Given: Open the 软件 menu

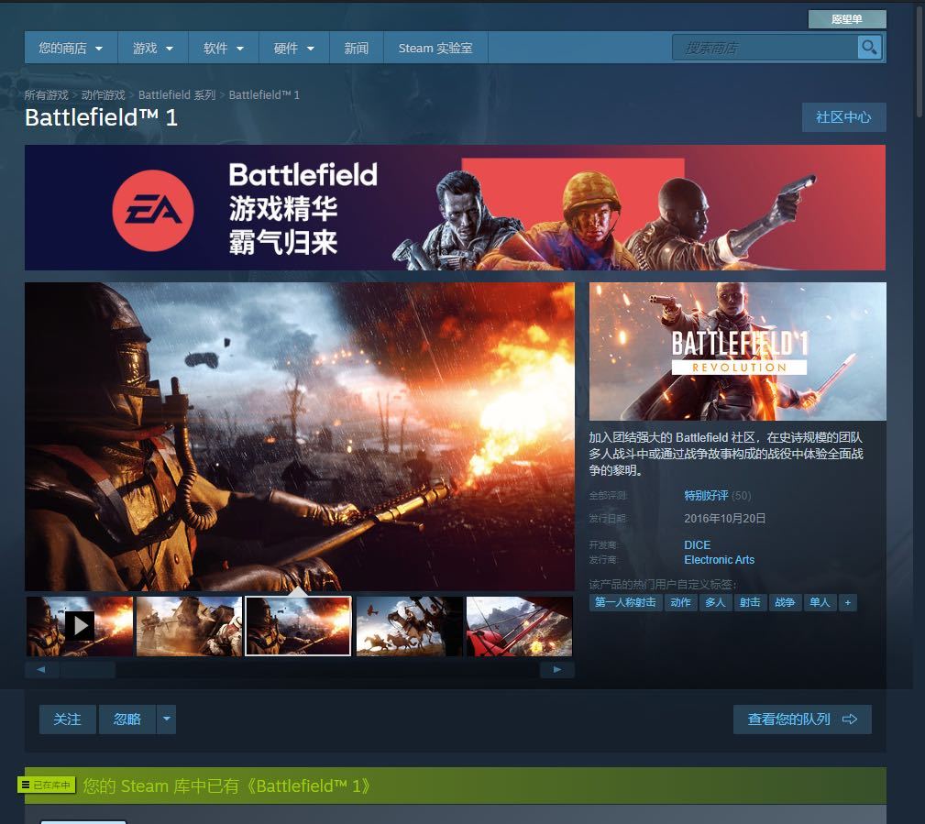Looking at the screenshot, I should [223, 48].
